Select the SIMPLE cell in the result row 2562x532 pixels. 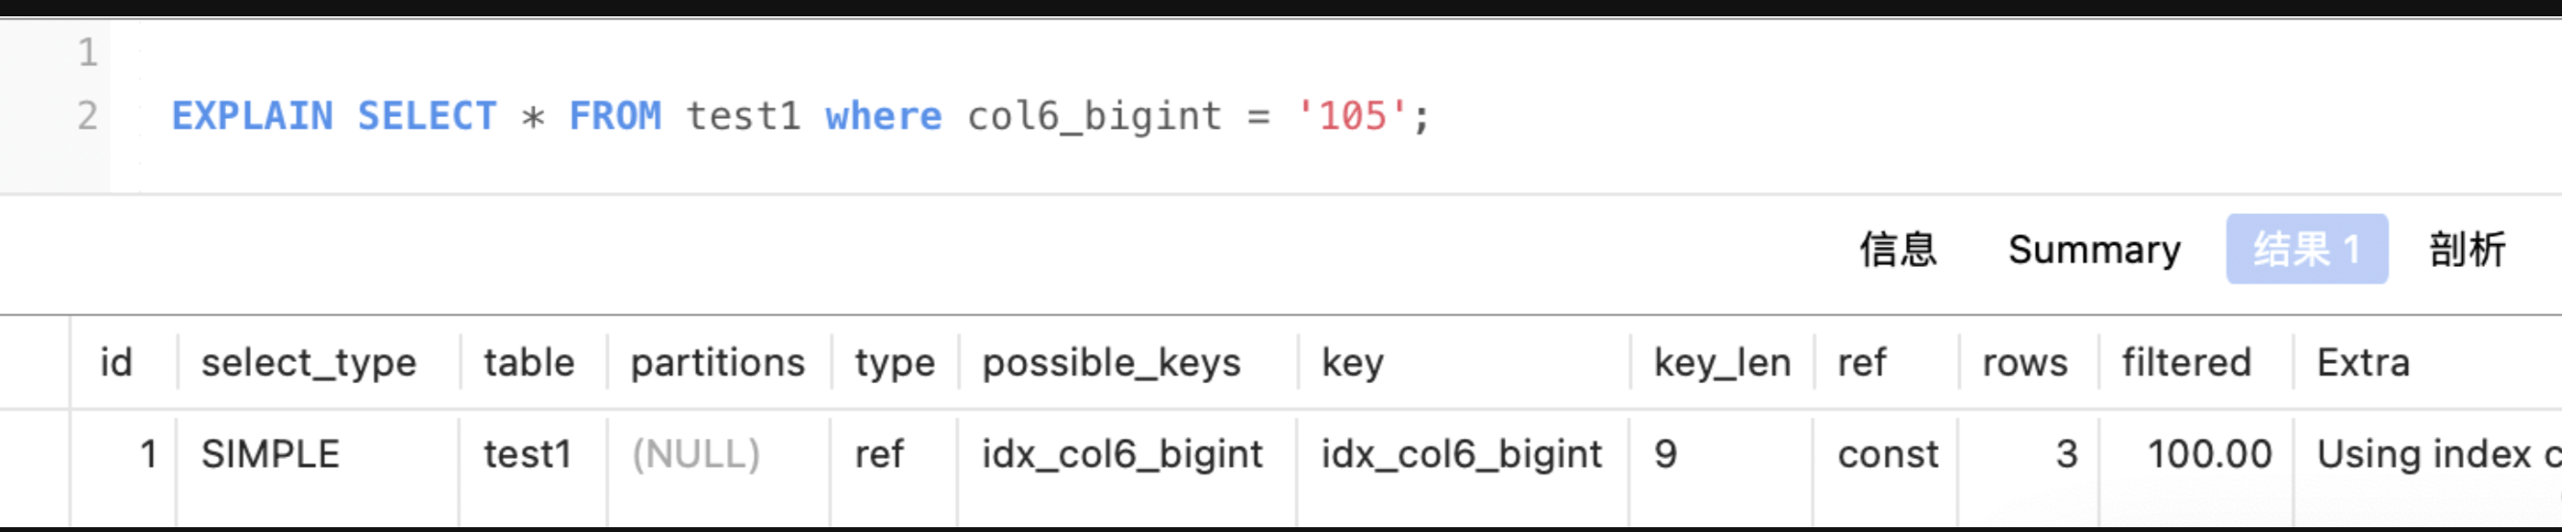click(x=270, y=454)
